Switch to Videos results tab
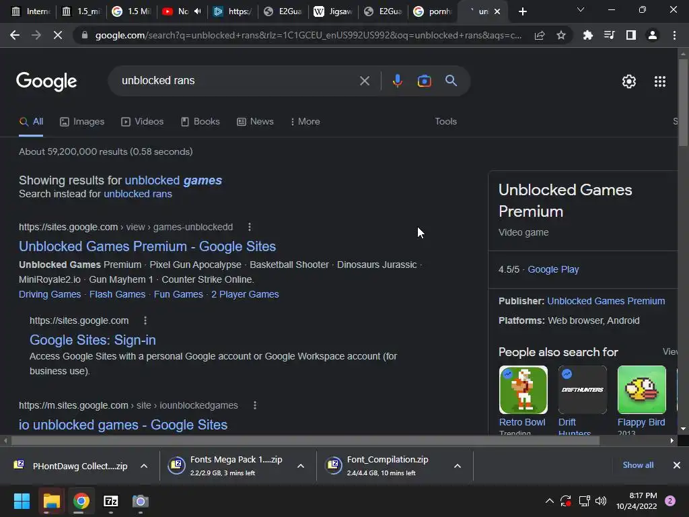The width and height of the screenshot is (689, 517). coord(143,121)
